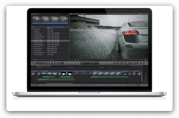Screen dimensions: 179x118
Task: Expand the Studio Dolly Shot clip row
Action: (x=32, y=45)
